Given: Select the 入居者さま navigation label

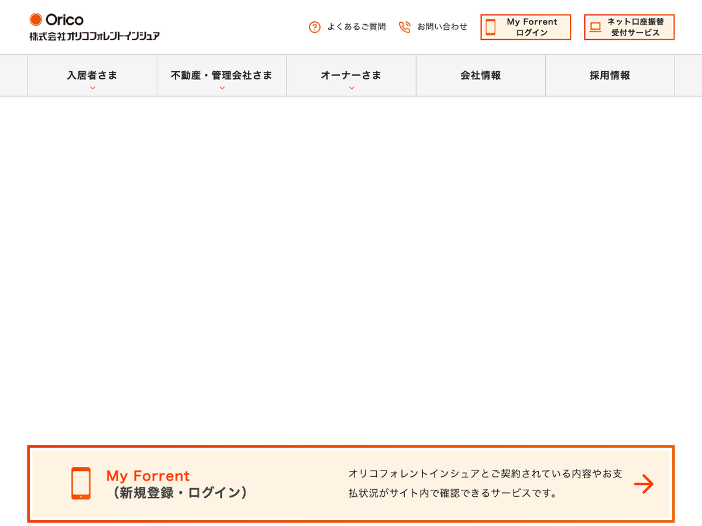Looking at the screenshot, I should click(92, 75).
